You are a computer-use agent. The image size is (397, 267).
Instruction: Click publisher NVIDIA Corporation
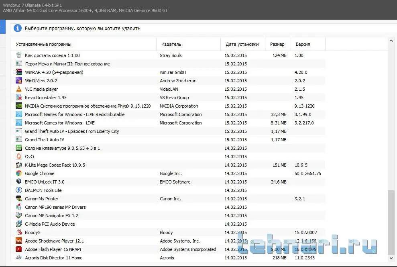click(179, 106)
